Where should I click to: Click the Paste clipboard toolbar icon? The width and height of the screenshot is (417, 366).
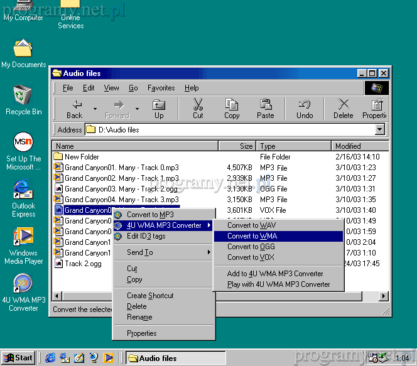[266, 105]
